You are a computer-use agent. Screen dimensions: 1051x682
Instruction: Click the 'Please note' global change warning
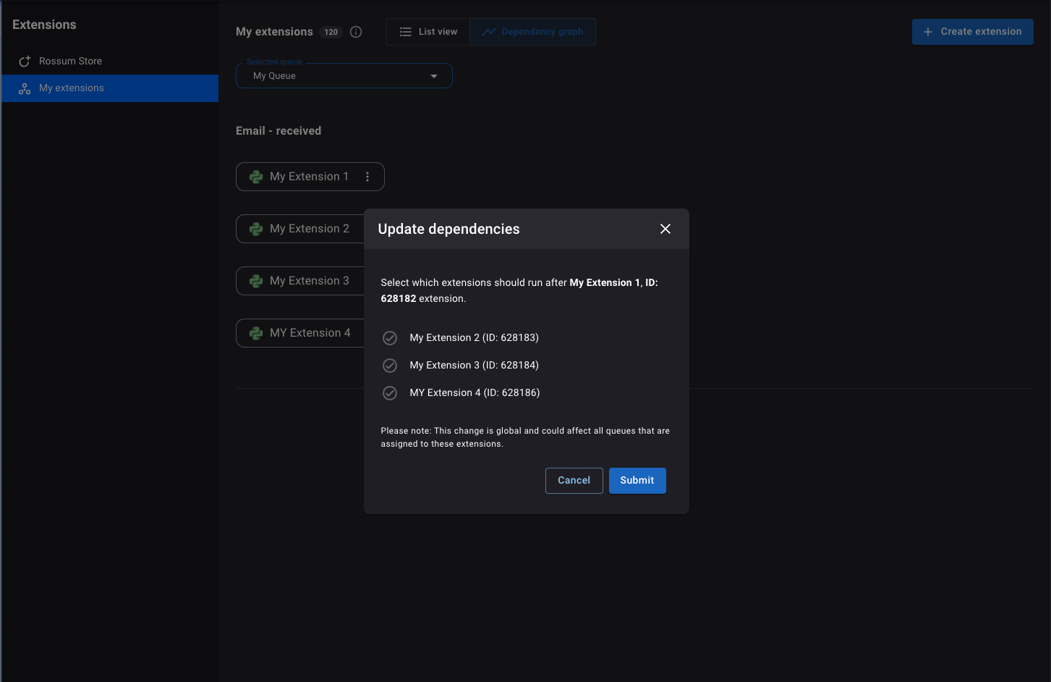[x=525, y=437]
